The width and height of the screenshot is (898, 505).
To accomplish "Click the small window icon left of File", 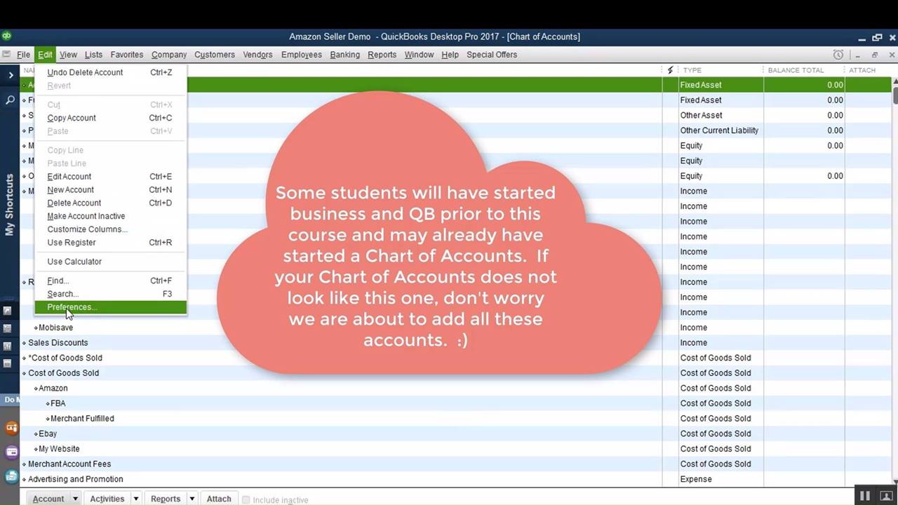I will pos(6,55).
